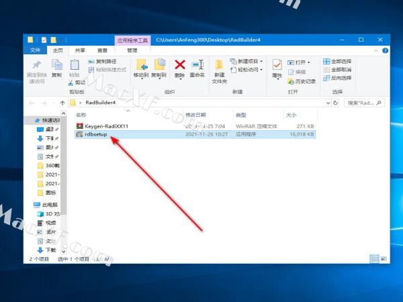Screen dimensions: 403x302
Task: Select the rdbsetup application file
Action: click(195, 134)
